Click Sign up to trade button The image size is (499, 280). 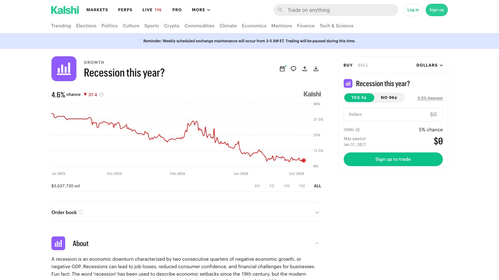pyautogui.click(x=393, y=159)
